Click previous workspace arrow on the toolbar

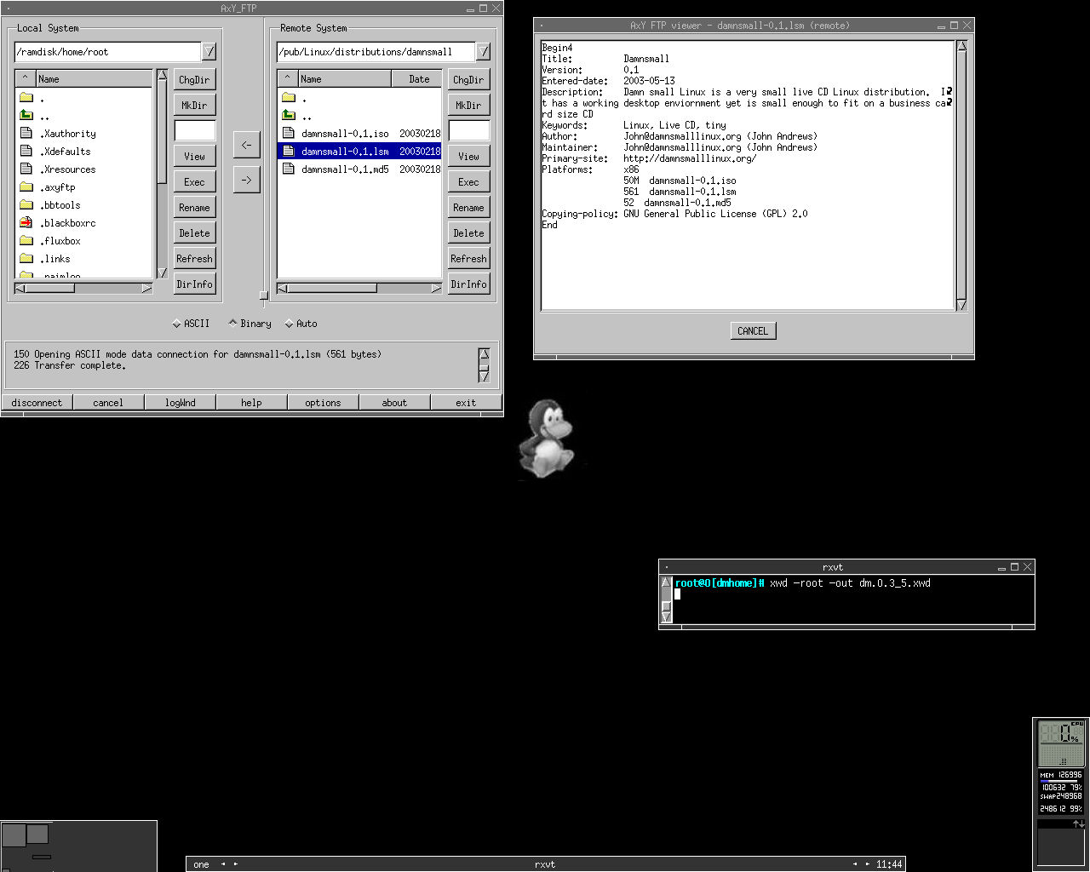pyautogui.click(x=223, y=863)
